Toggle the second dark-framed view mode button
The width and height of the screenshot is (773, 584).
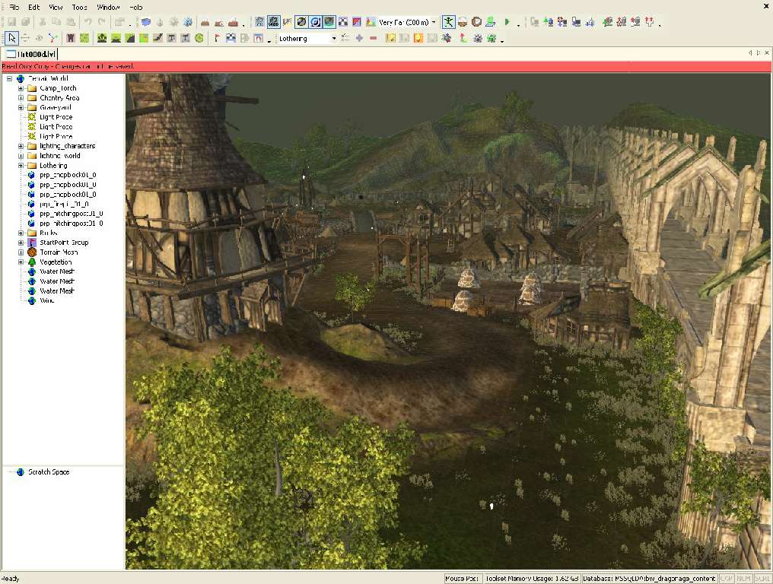tap(273, 22)
